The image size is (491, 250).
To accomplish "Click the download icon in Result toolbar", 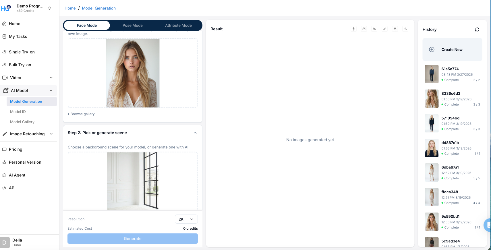I will pos(405,29).
